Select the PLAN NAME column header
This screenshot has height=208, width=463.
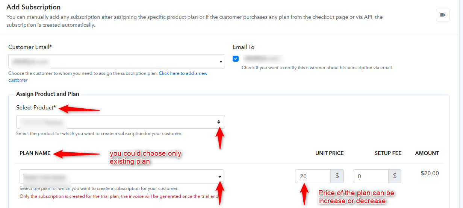coord(35,153)
